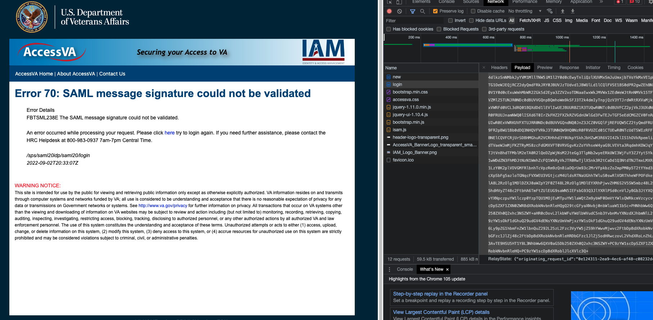The height and width of the screenshot is (320, 653).
Task: Select header-logo-transparent.png request
Action: [431, 137]
